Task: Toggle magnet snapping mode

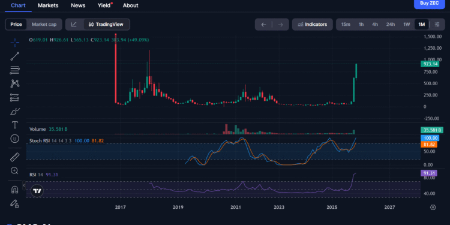Action: pyautogui.click(x=14, y=190)
